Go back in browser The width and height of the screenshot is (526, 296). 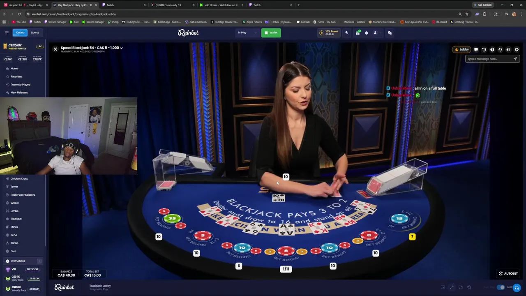[x=4, y=14]
